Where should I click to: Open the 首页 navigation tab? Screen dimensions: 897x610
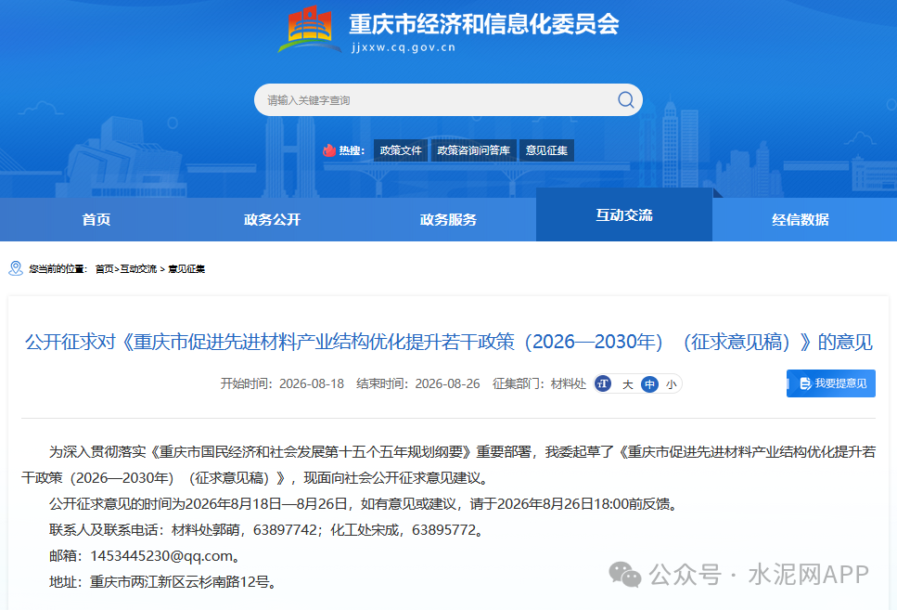[96, 219]
